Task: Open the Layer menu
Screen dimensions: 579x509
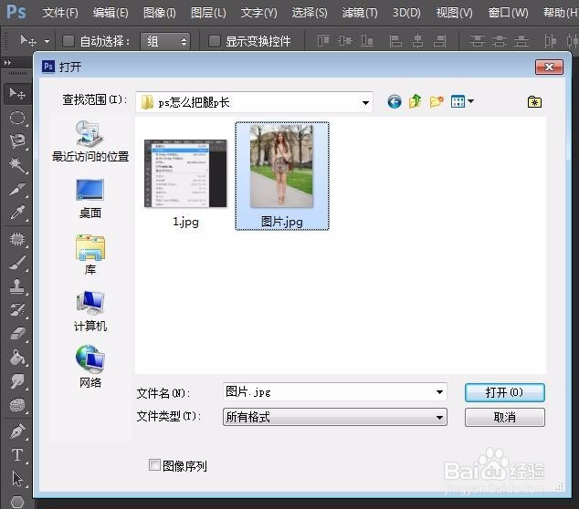Action: [208, 13]
